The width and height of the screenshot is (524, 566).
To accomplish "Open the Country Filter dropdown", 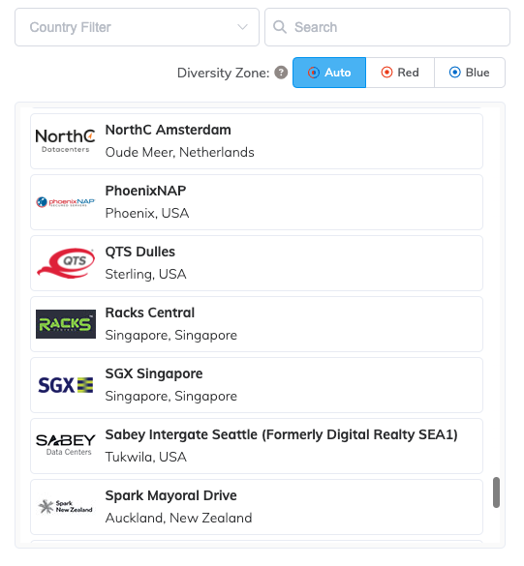I will click(137, 27).
